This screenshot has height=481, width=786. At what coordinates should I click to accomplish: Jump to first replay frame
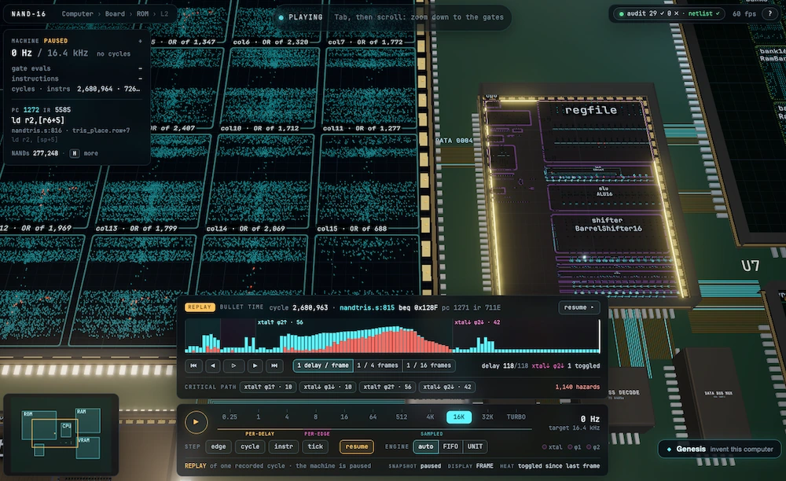click(x=193, y=365)
